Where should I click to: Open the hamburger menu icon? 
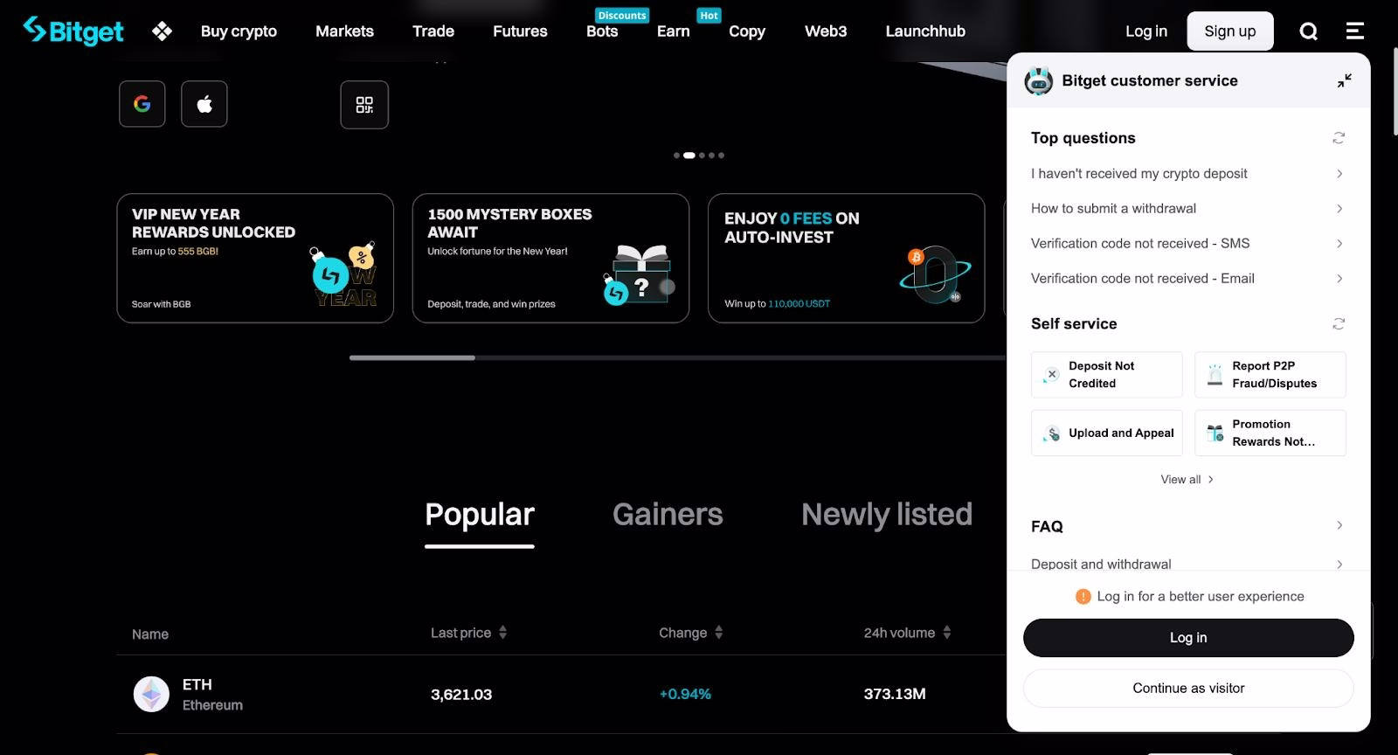(1354, 31)
